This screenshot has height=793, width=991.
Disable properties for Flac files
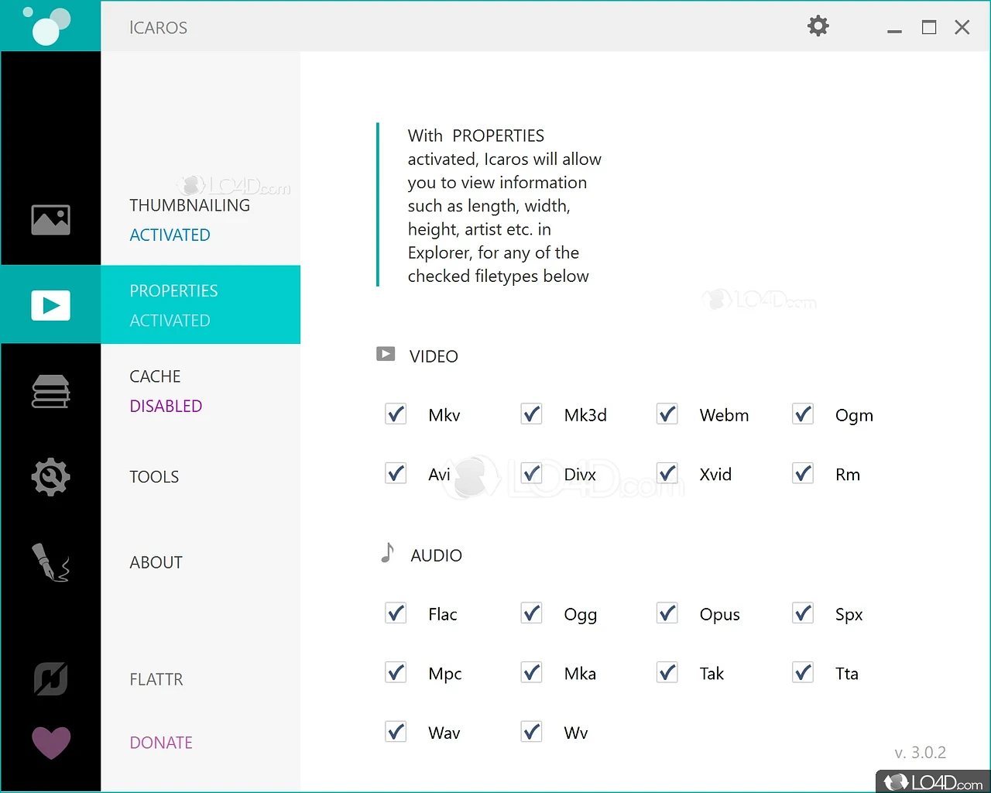point(396,613)
